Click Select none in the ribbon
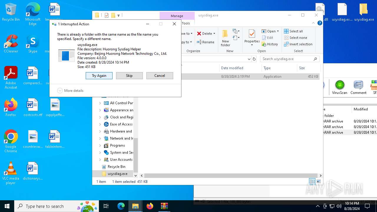The width and height of the screenshot is (377, 212). [296, 38]
